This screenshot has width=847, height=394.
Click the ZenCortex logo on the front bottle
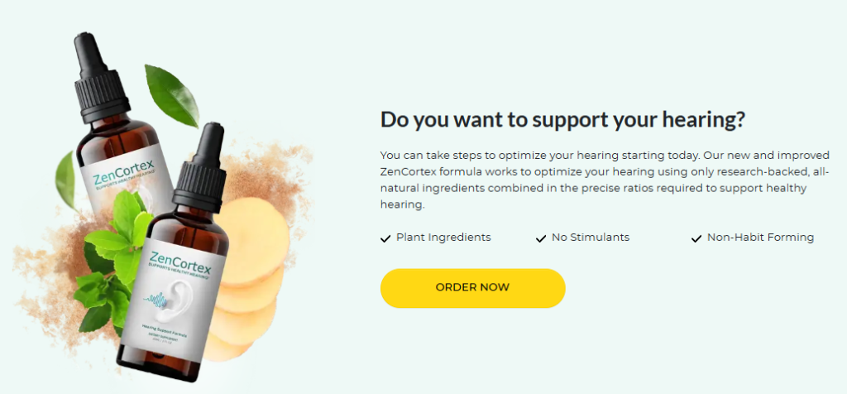tap(179, 262)
